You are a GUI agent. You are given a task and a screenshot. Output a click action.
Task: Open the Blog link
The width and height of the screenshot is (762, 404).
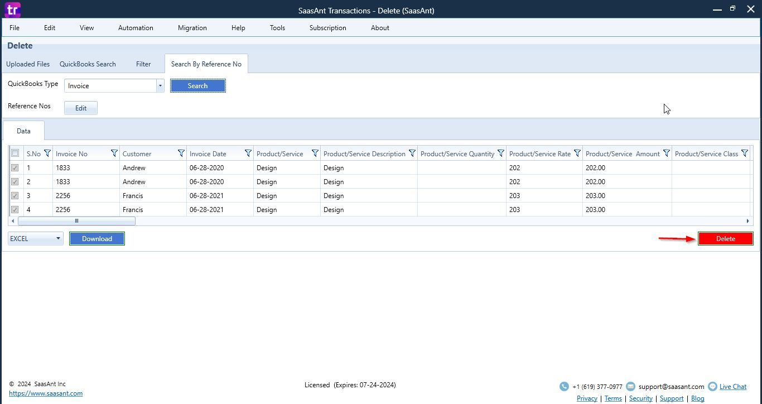pyautogui.click(x=698, y=398)
